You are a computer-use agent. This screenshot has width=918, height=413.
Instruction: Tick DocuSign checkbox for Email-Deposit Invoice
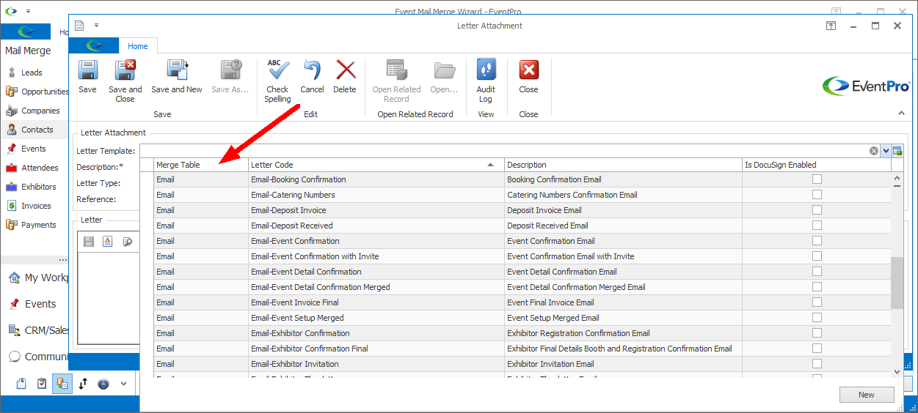click(817, 210)
